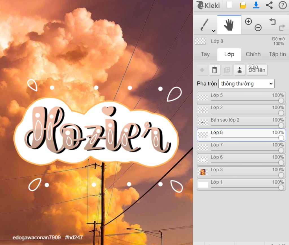Adjust the Lớp 1 opacity slider handle

tap(281, 188)
